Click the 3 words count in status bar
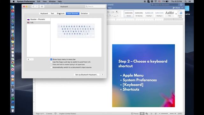204x115 pixels. (x=49, y=114)
